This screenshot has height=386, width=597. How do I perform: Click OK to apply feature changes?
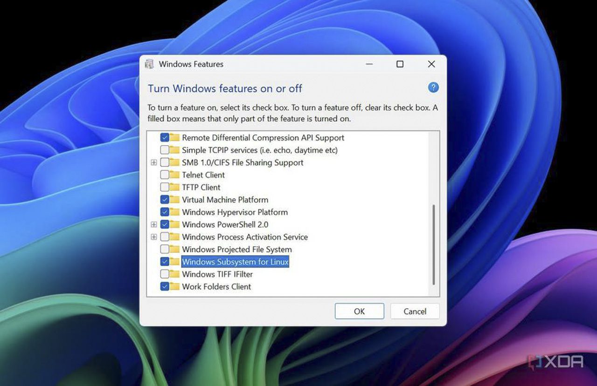tap(359, 312)
